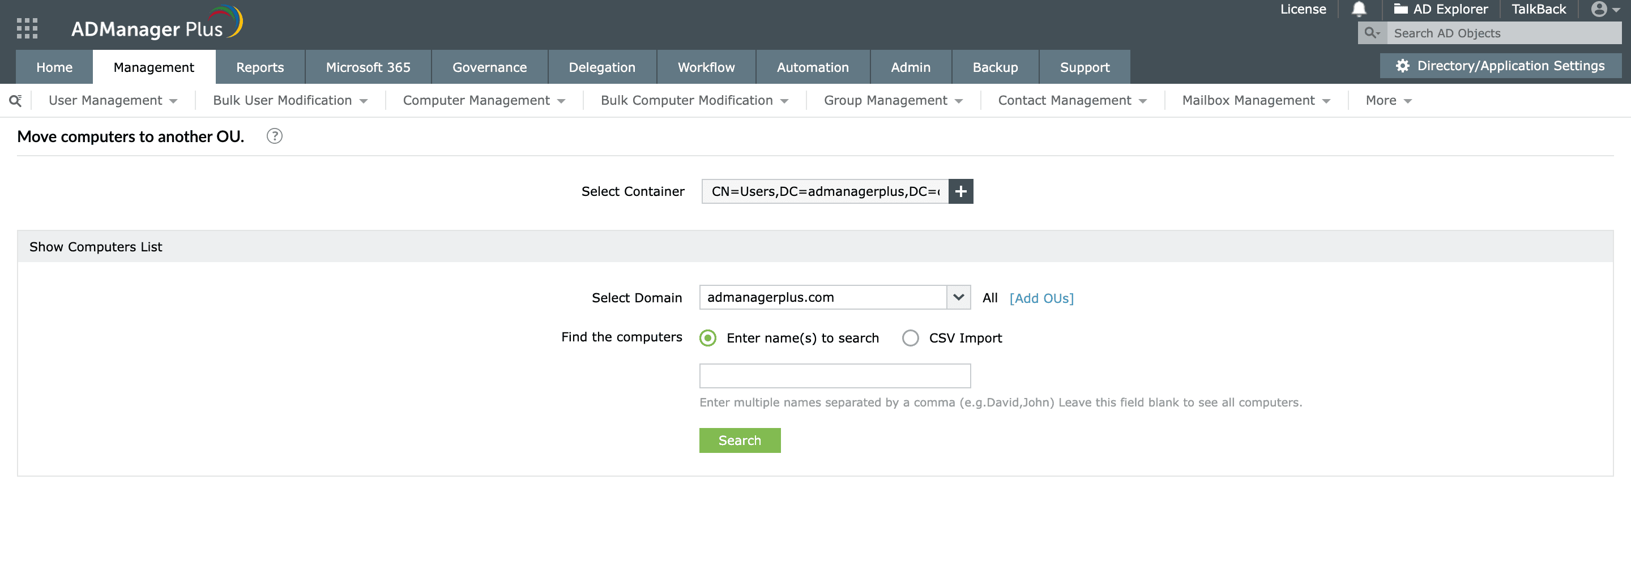Open the user account menu icon

pyautogui.click(x=1600, y=10)
